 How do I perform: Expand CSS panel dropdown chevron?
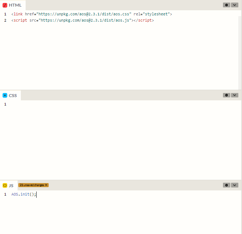pyautogui.click(x=234, y=95)
